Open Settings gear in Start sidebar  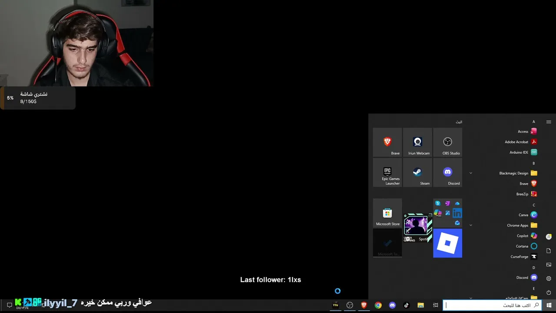coord(549,279)
